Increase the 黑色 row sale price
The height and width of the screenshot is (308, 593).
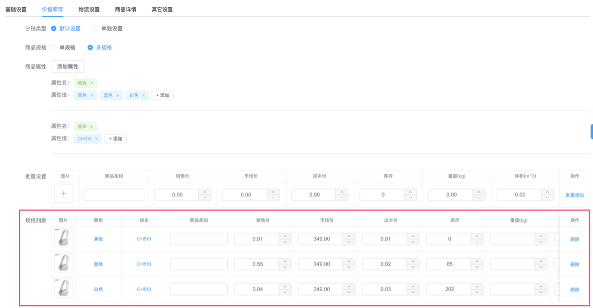pyautogui.click(x=285, y=236)
